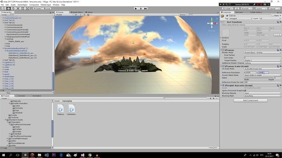Toggle the Graphic Raycaster enabled checkbox

tap(226, 86)
